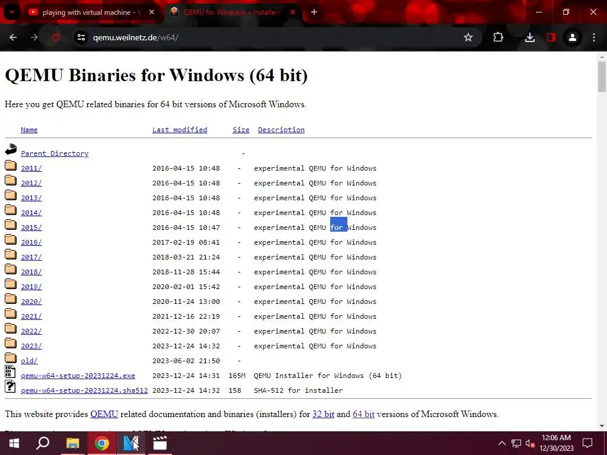Open the notification center icon
The width and height of the screenshot is (607, 455).
pyautogui.click(x=587, y=443)
